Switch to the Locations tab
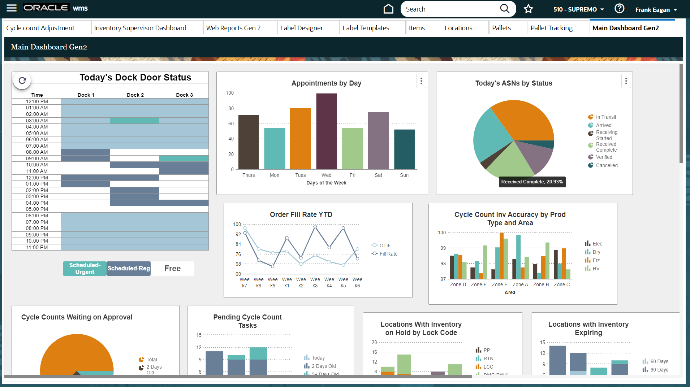The height and width of the screenshot is (387, 690). pos(465,28)
